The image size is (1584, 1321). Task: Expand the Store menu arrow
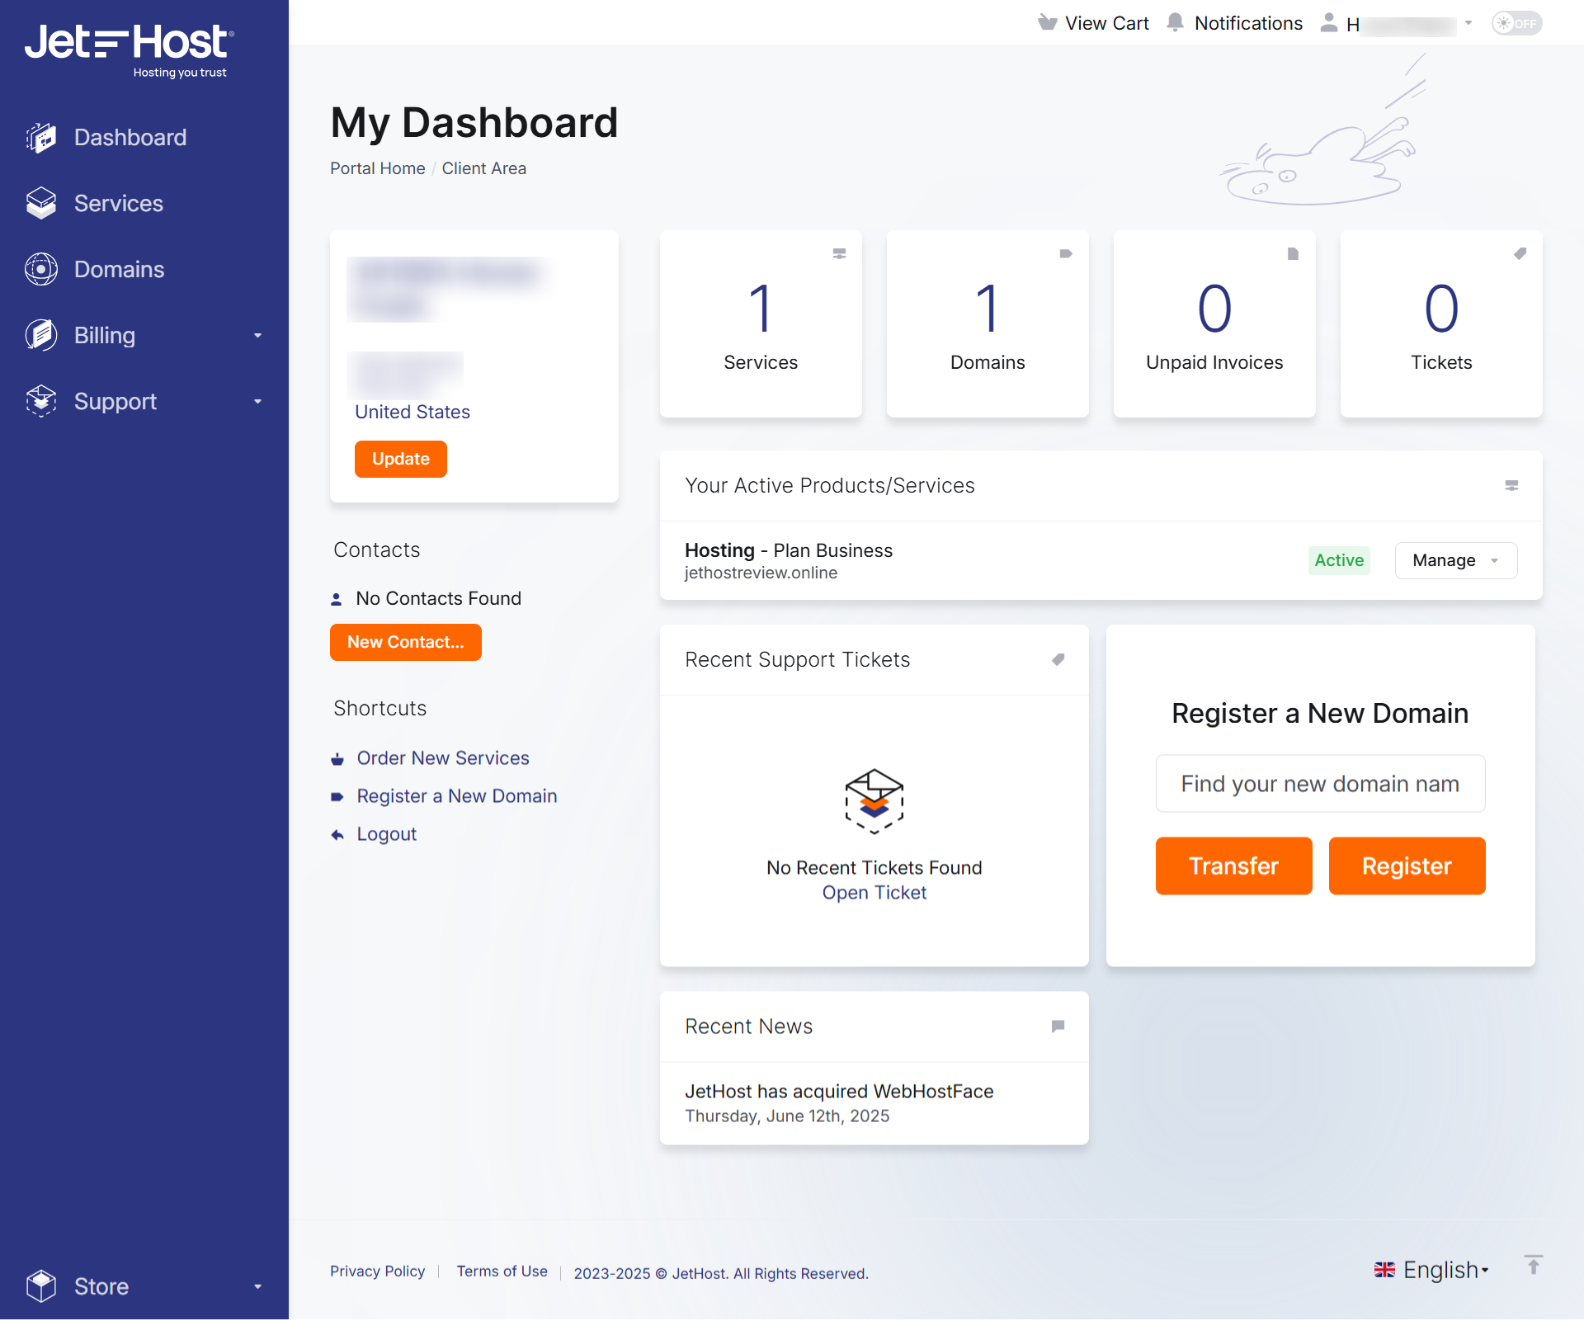(x=257, y=1286)
